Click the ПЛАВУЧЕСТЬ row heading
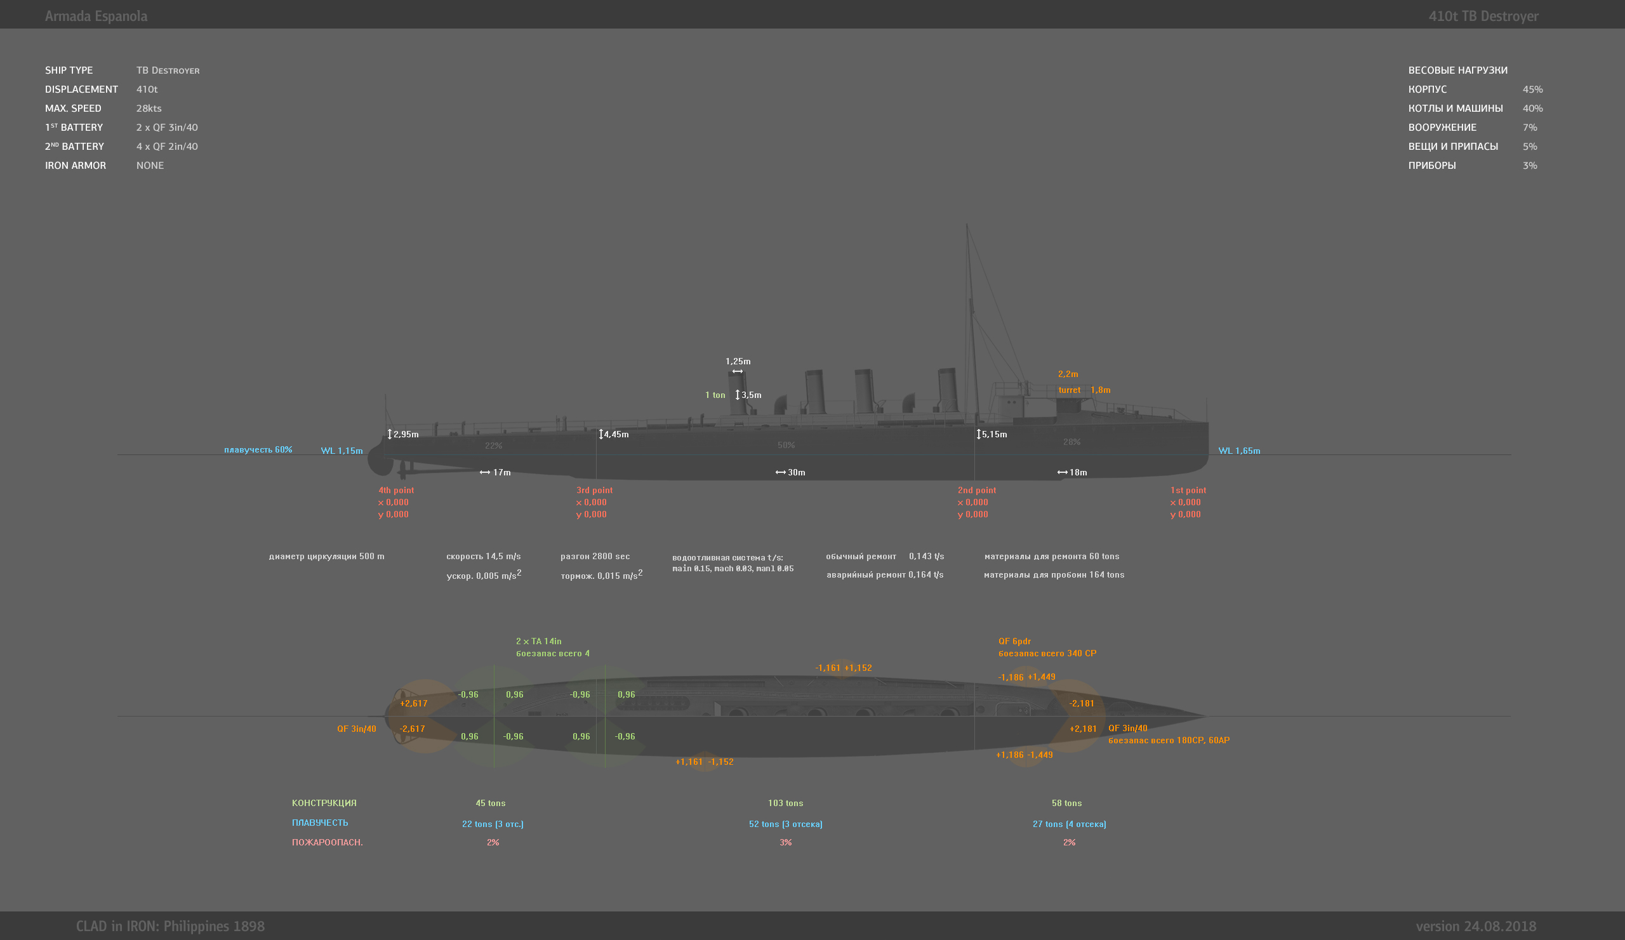This screenshot has width=1625, height=940. pyautogui.click(x=320, y=823)
